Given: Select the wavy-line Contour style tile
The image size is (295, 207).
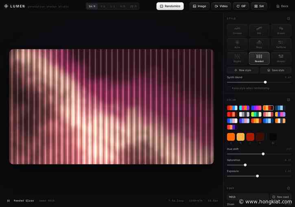Looking at the screenshot, I should (237, 30).
